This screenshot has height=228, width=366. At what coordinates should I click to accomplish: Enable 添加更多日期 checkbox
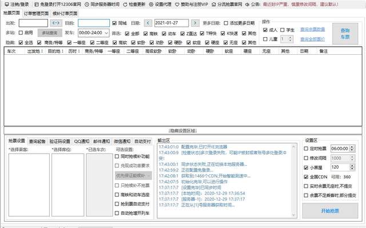[226, 23]
